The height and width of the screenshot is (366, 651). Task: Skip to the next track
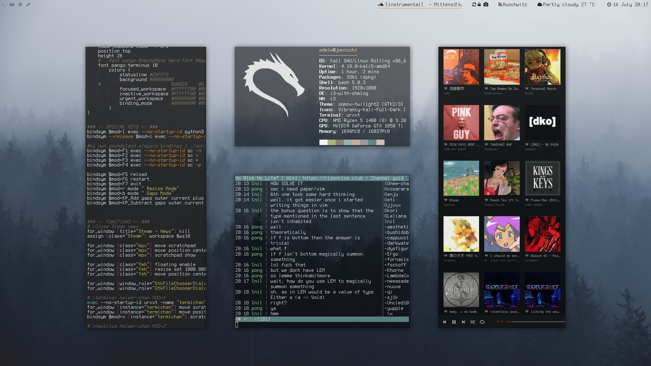tap(463, 322)
